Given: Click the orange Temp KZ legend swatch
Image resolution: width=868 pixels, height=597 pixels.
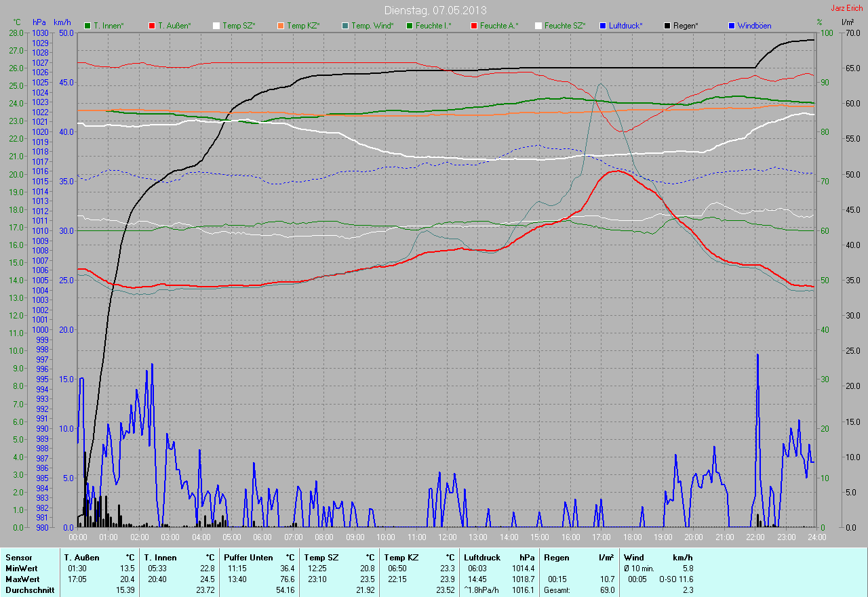Looking at the screenshot, I should click(x=281, y=26).
